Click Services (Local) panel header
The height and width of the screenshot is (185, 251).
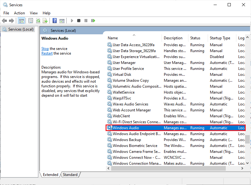(x=63, y=31)
